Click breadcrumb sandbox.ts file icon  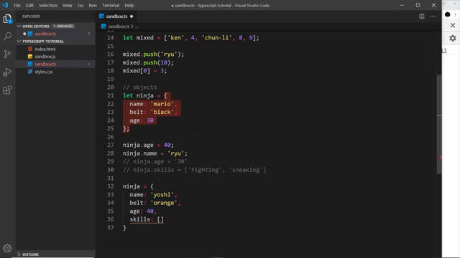coord(103,27)
